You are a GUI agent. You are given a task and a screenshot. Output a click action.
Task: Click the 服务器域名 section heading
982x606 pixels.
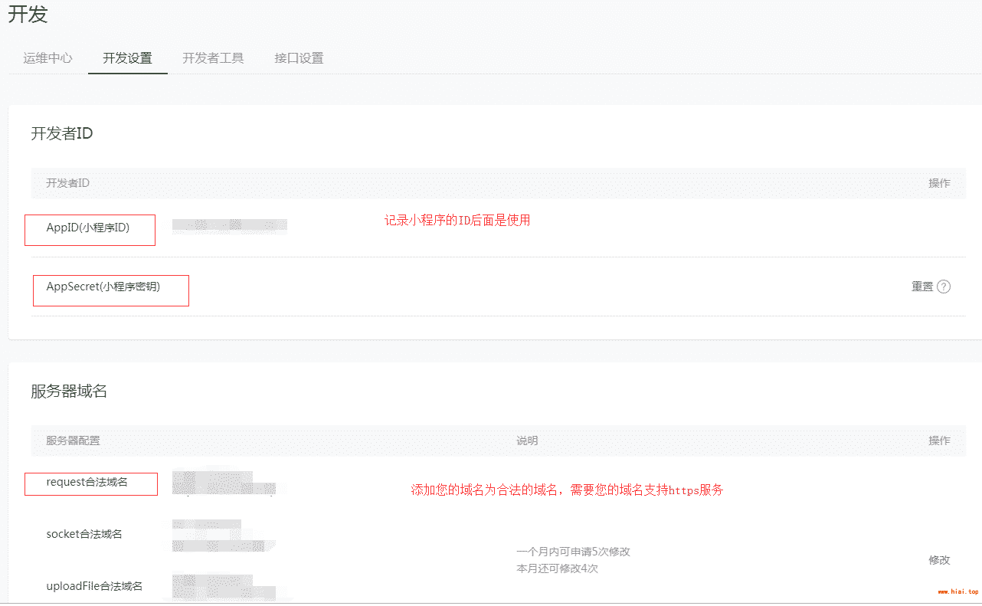tap(69, 391)
